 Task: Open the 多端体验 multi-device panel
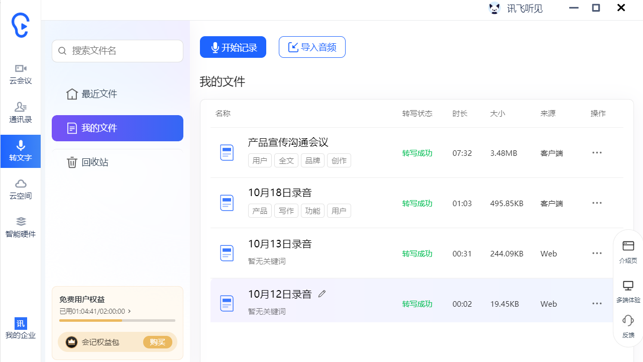coord(628,291)
